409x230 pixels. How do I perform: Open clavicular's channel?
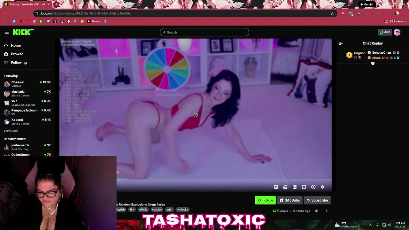tap(27, 93)
